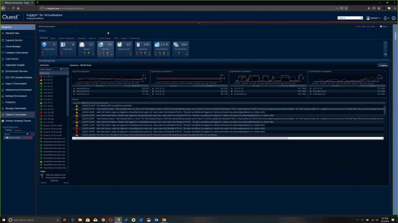
Task: Open Storage Environment in the navigation panel
Action: point(16,108)
